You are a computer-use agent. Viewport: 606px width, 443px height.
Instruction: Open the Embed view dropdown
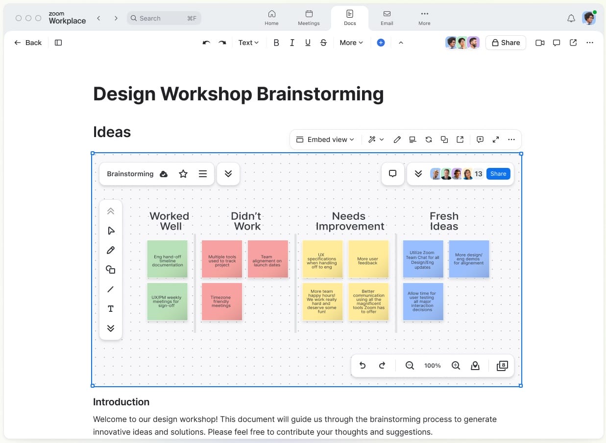325,140
